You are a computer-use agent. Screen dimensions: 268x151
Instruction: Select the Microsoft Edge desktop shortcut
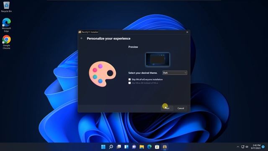pos(7,25)
